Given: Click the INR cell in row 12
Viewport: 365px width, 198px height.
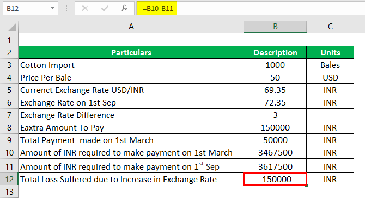Looking at the screenshot, I should point(330,180).
